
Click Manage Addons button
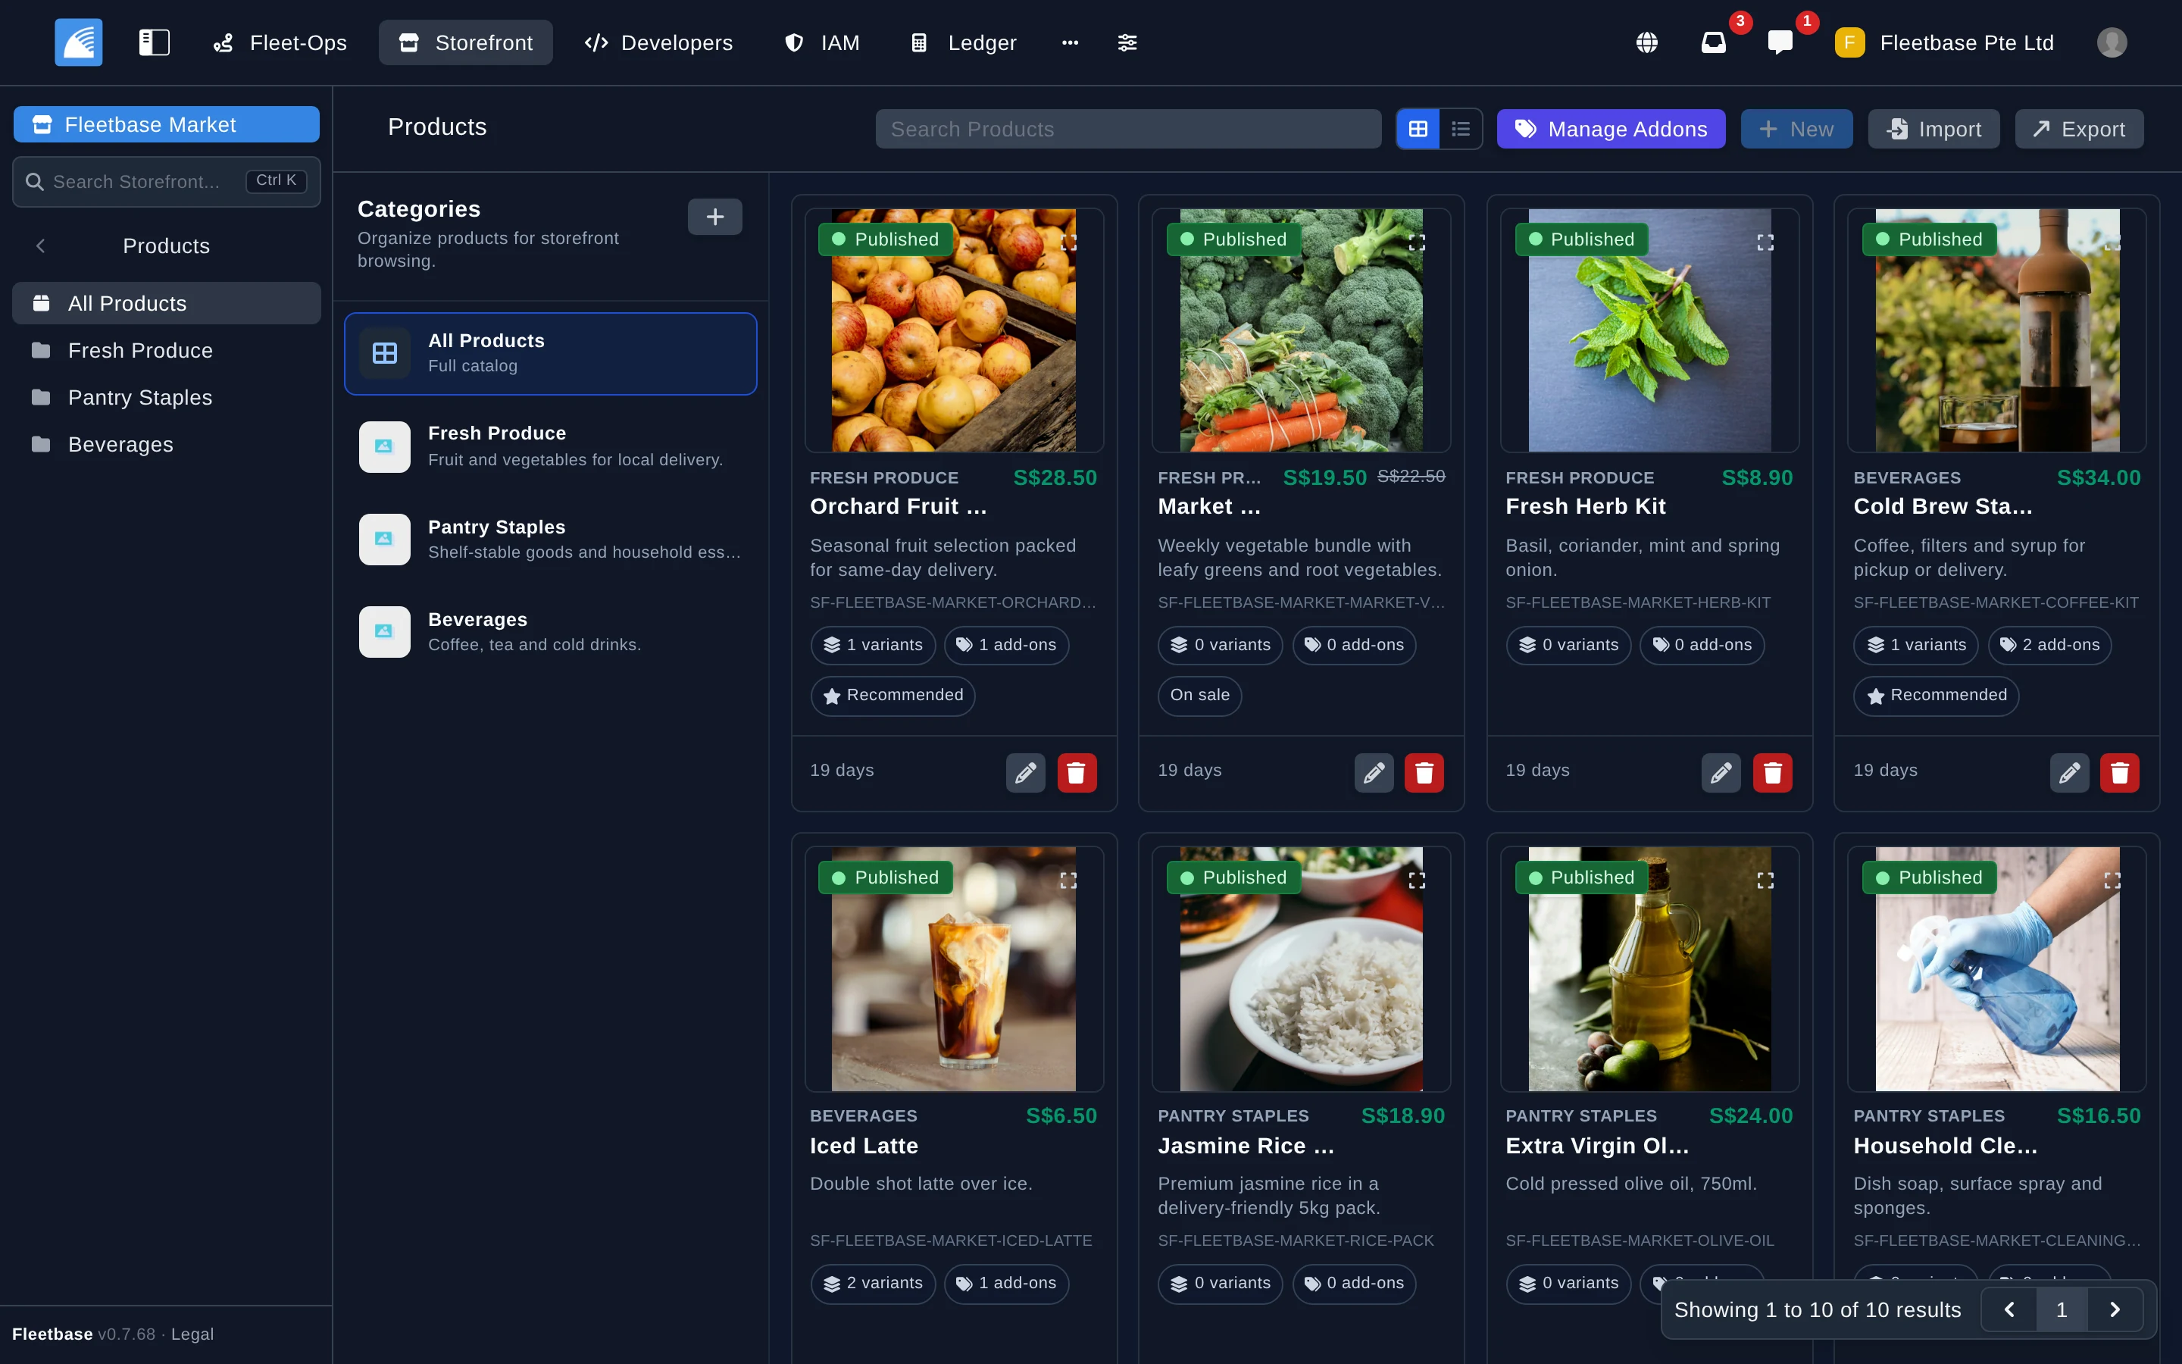pos(1610,129)
